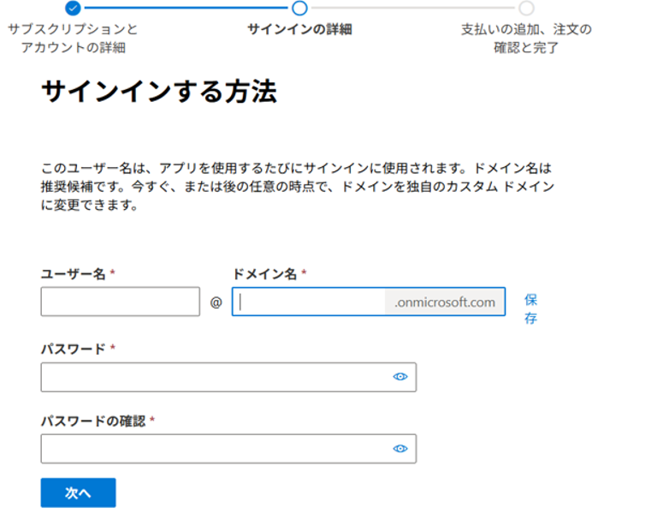
Task: Click the description paragraph starting このユーザー名は
Action: 298,187
